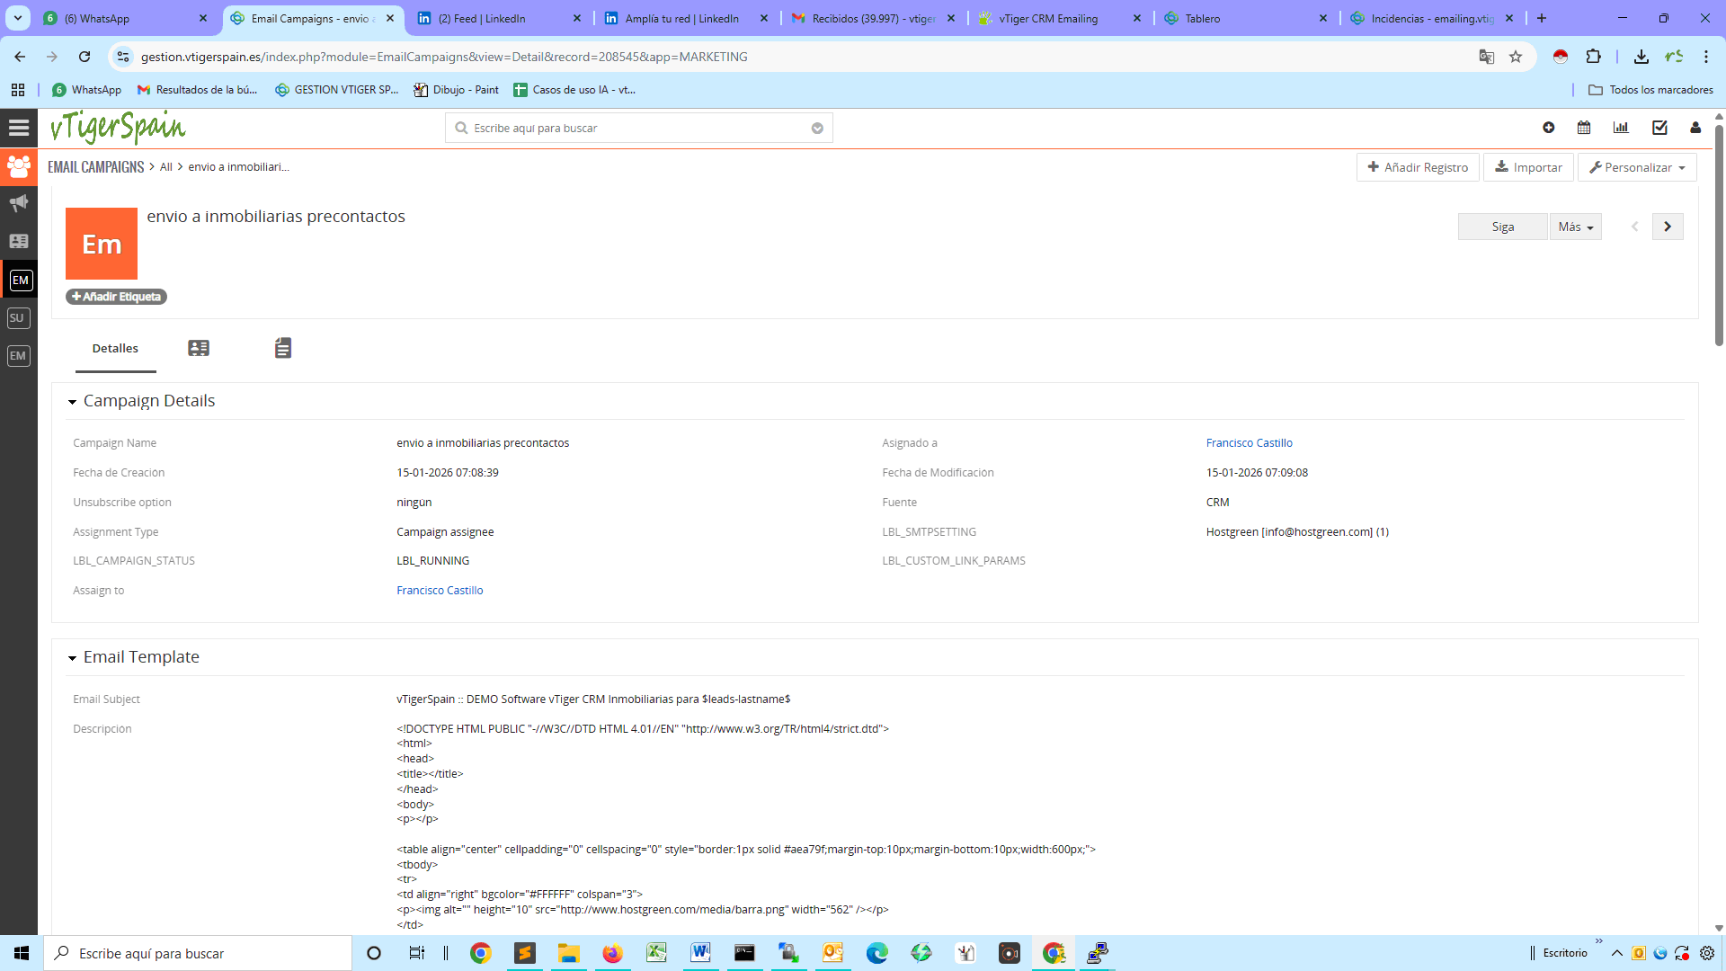The height and width of the screenshot is (971, 1726).
Task: Collapse the Campaign Details section
Action: [x=72, y=402]
